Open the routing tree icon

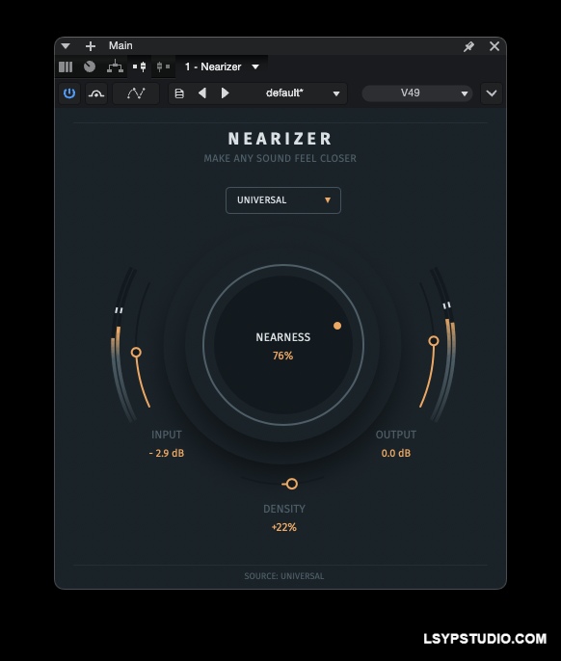[x=115, y=66]
